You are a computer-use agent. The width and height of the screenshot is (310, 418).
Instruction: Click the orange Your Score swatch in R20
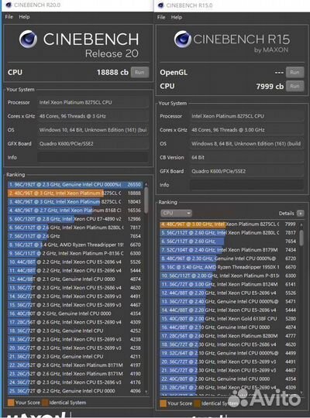(11, 403)
